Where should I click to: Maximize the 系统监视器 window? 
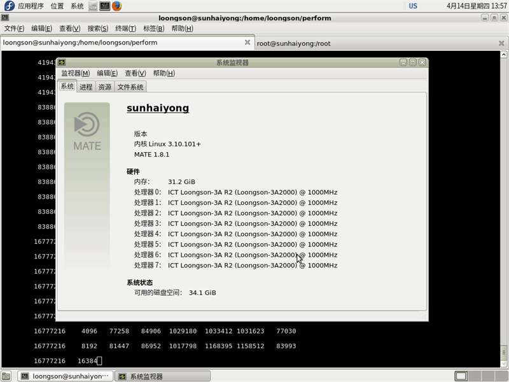pyautogui.click(x=412, y=62)
